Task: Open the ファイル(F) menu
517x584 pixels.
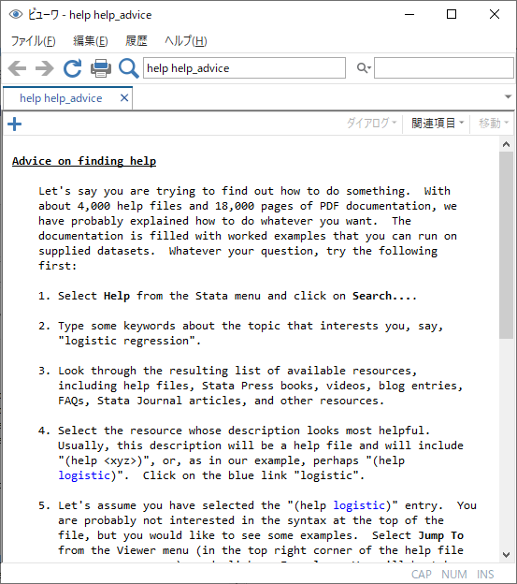Action: [33, 40]
